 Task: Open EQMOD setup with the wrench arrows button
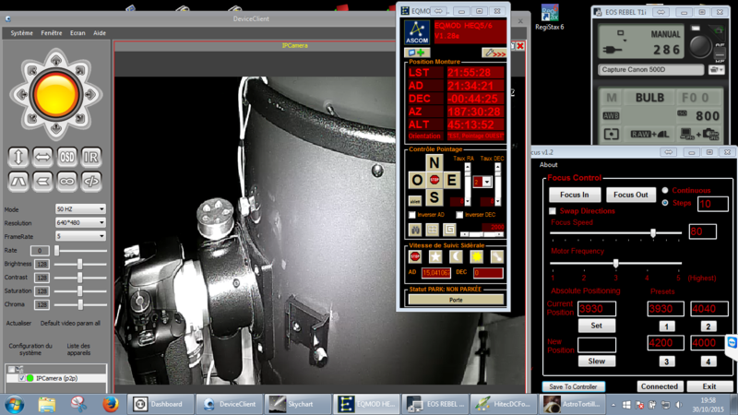pos(494,53)
